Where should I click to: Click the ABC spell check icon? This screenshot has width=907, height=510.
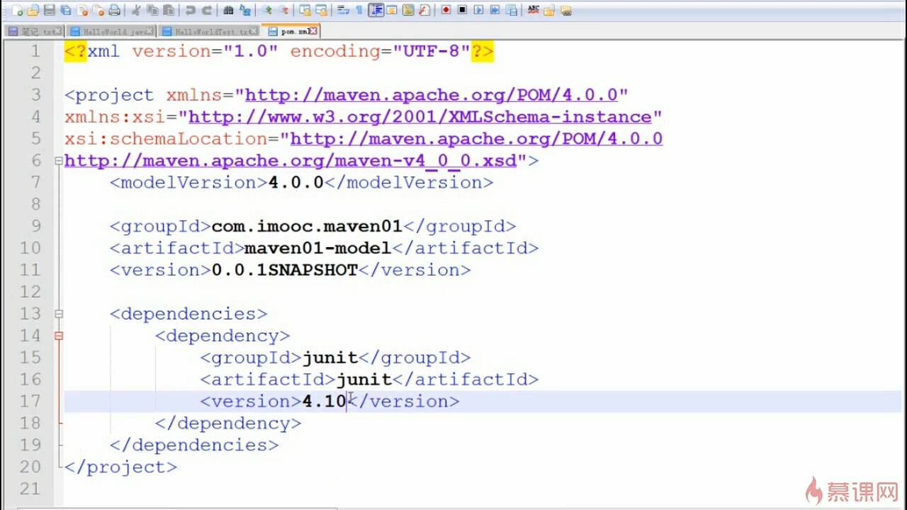(x=533, y=10)
